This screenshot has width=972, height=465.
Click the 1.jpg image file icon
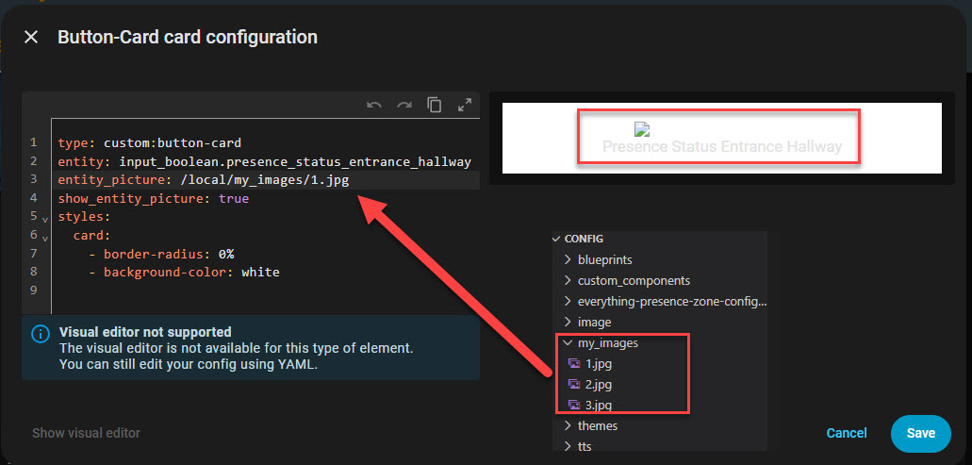pyautogui.click(x=574, y=364)
